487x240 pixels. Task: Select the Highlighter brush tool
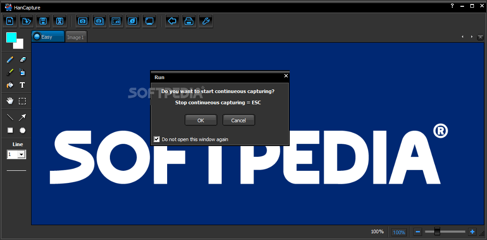coord(10,72)
